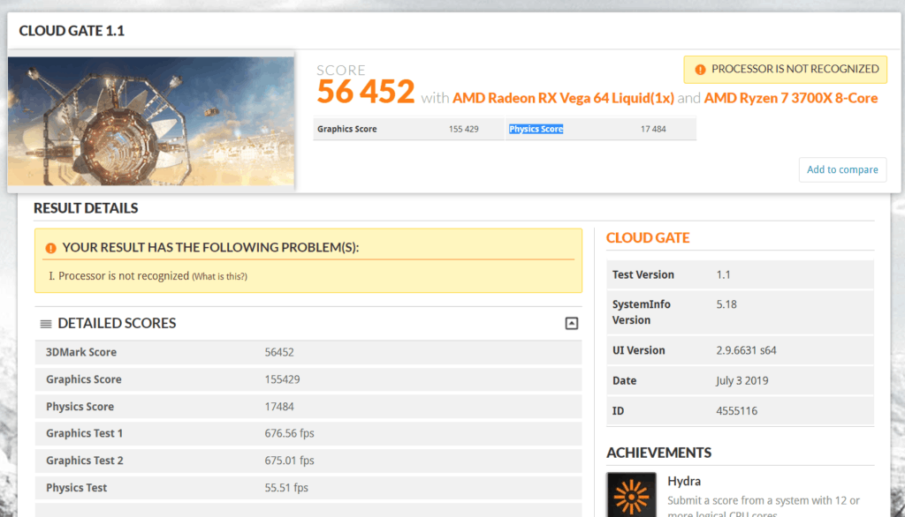Open the AMD Ryzen 7 3700X 8-Core link
905x517 pixels.
coord(790,98)
